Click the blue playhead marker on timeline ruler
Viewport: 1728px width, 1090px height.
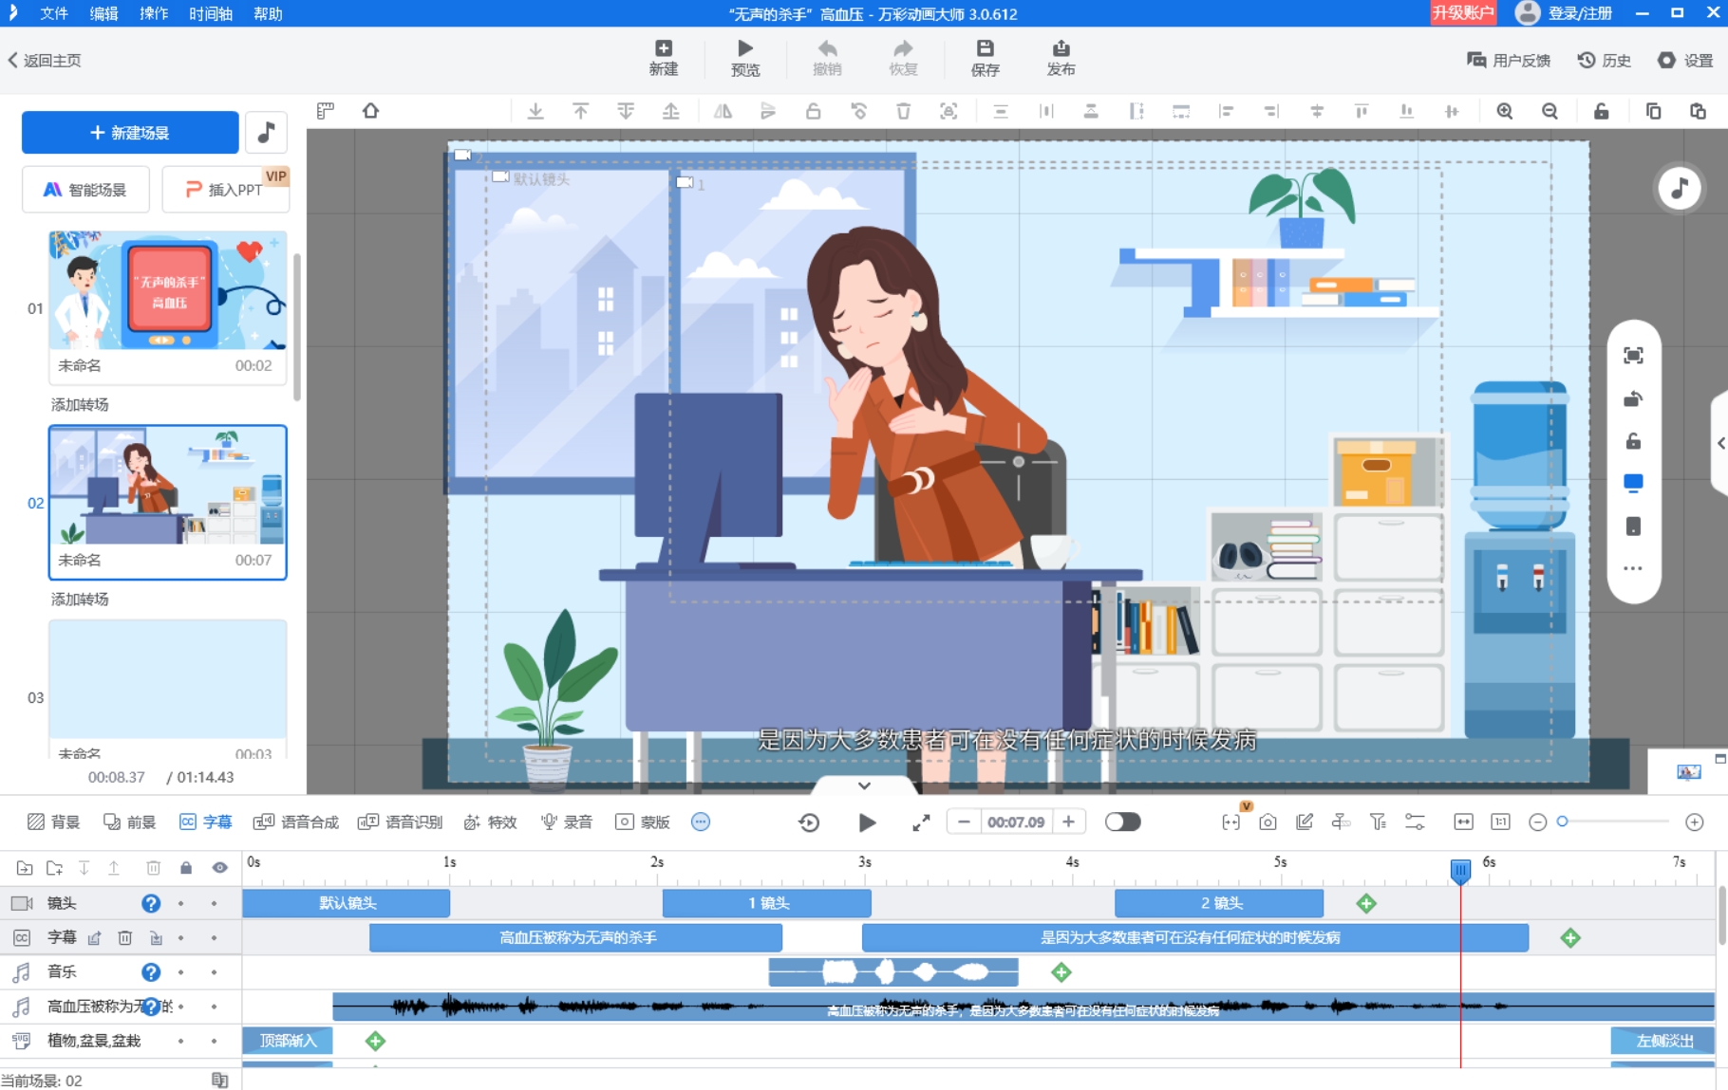(x=1460, y=870)
